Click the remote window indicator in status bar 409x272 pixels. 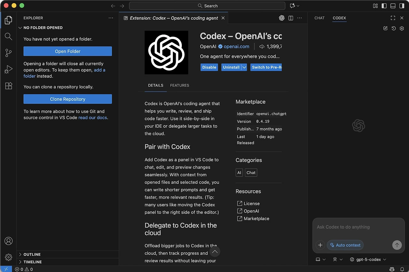tap(6, 269)
